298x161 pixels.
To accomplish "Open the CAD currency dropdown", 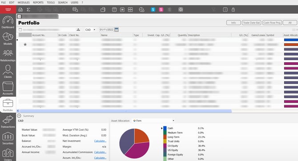I will [90, 30].
